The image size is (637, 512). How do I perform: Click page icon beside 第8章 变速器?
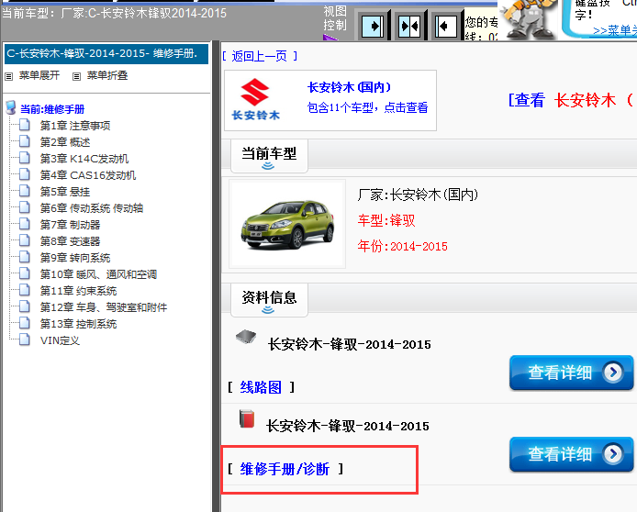pos(25,240)
